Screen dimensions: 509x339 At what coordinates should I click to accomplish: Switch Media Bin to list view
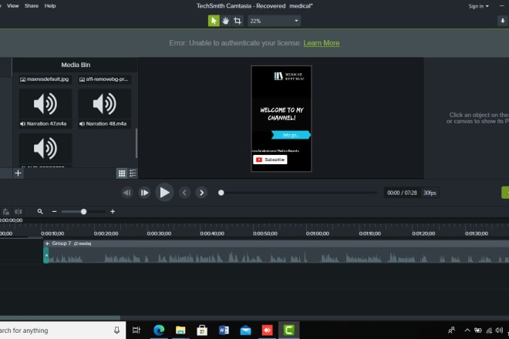point(133,173)
